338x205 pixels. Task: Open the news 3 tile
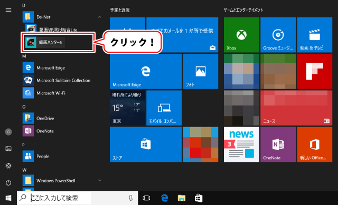241,144
